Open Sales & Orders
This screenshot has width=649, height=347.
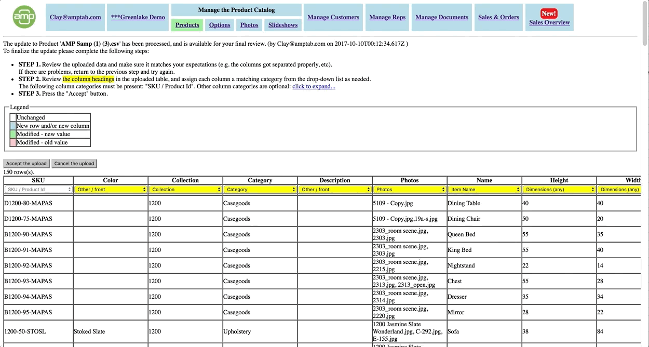pyautogui.click(x=498, y=17)
